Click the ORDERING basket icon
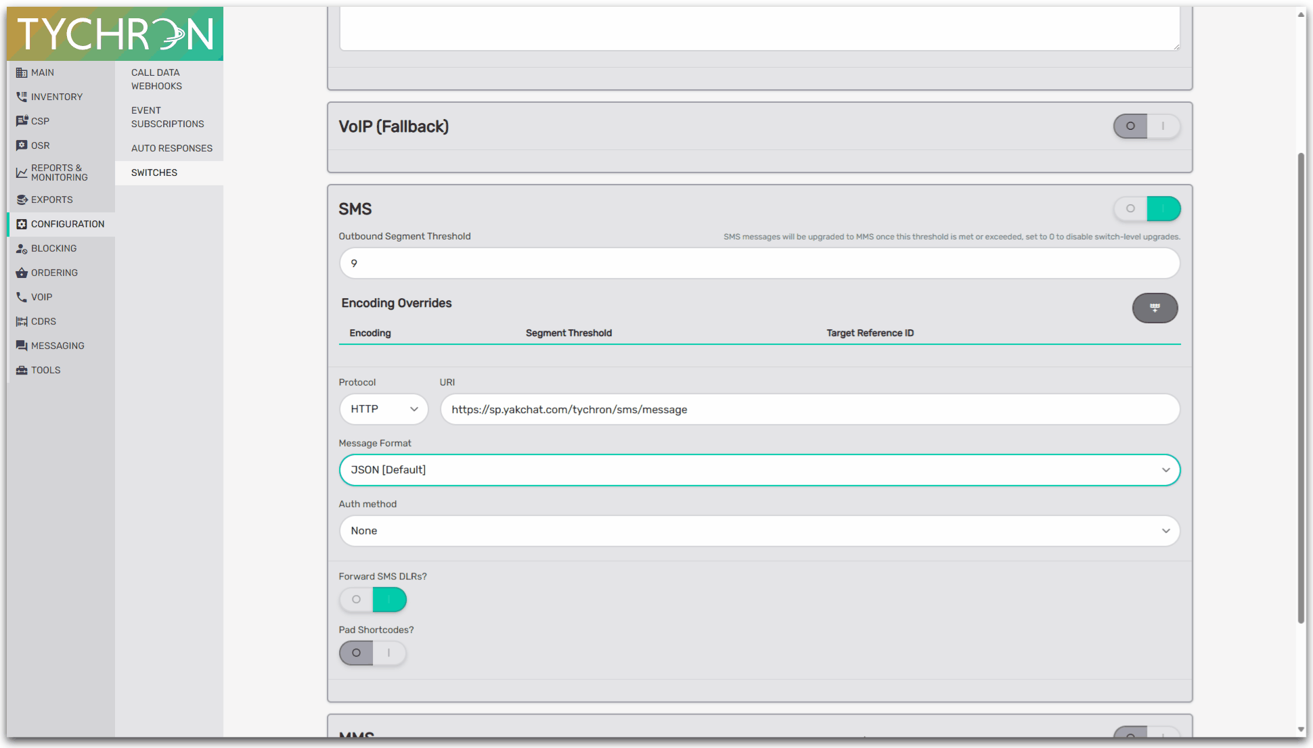 22,273
